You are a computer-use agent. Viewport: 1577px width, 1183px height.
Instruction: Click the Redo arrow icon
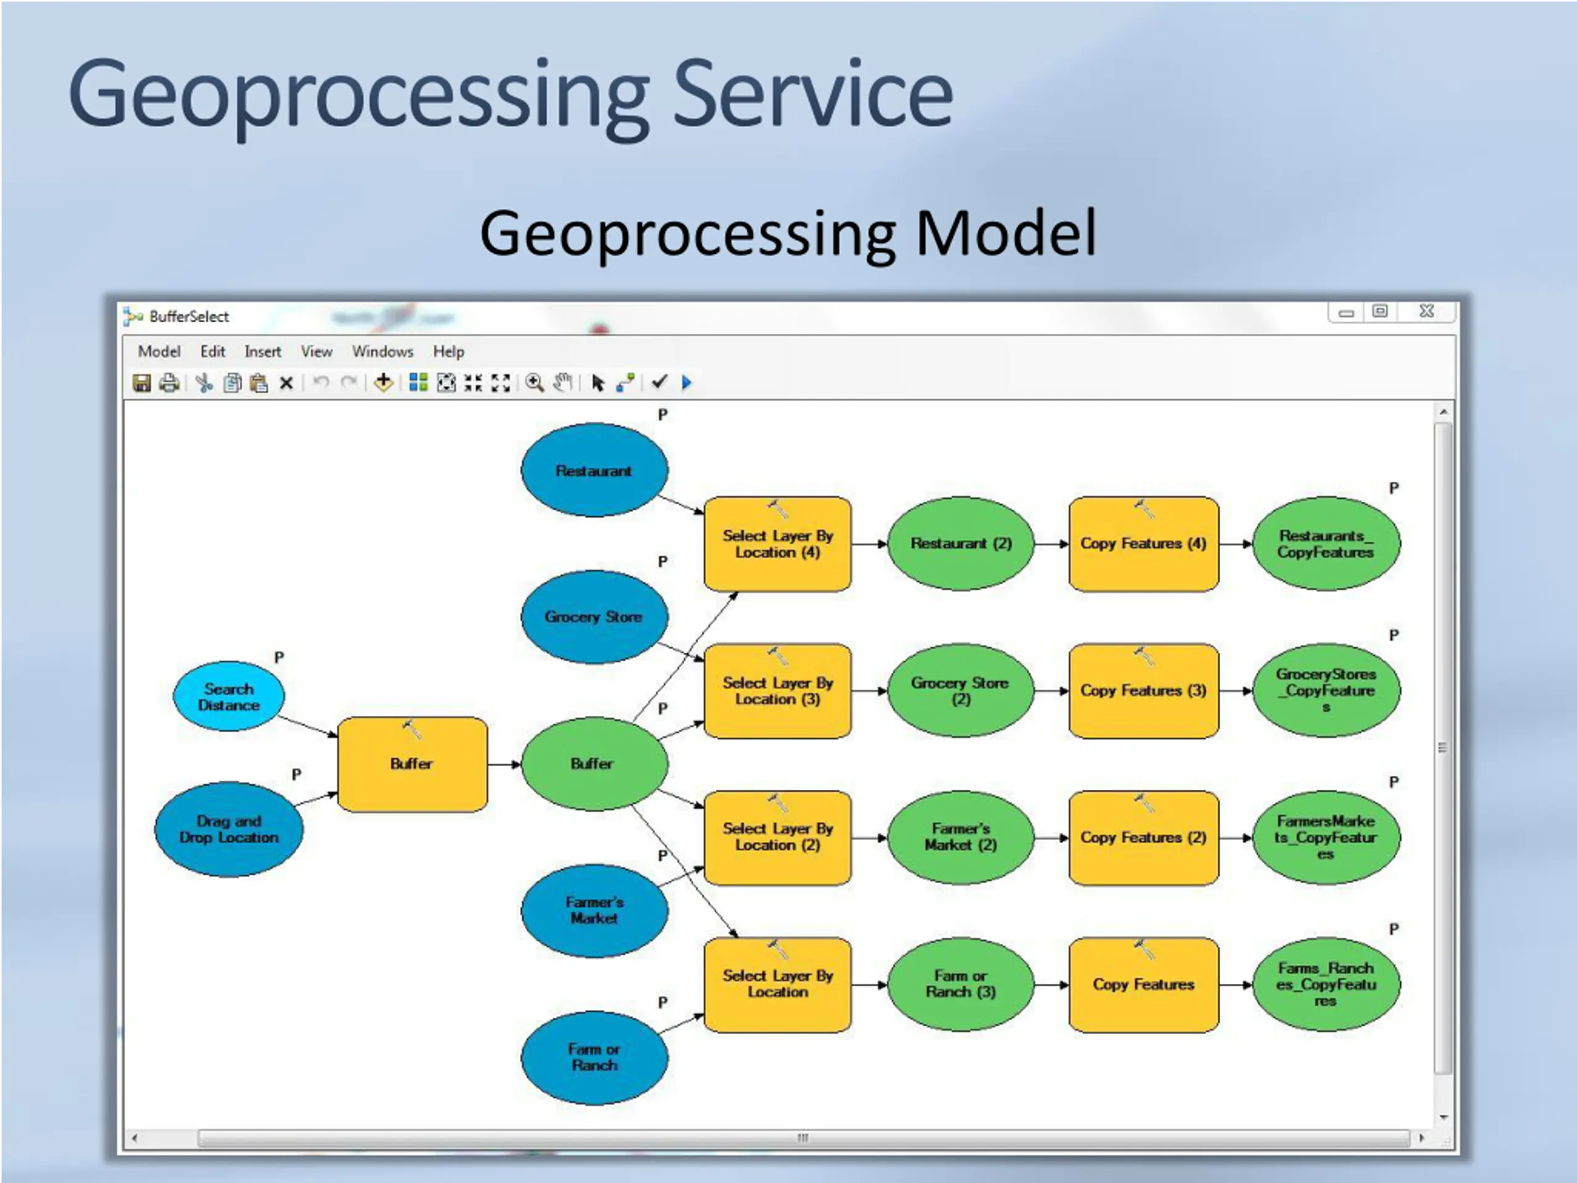(x=348, y=383)
